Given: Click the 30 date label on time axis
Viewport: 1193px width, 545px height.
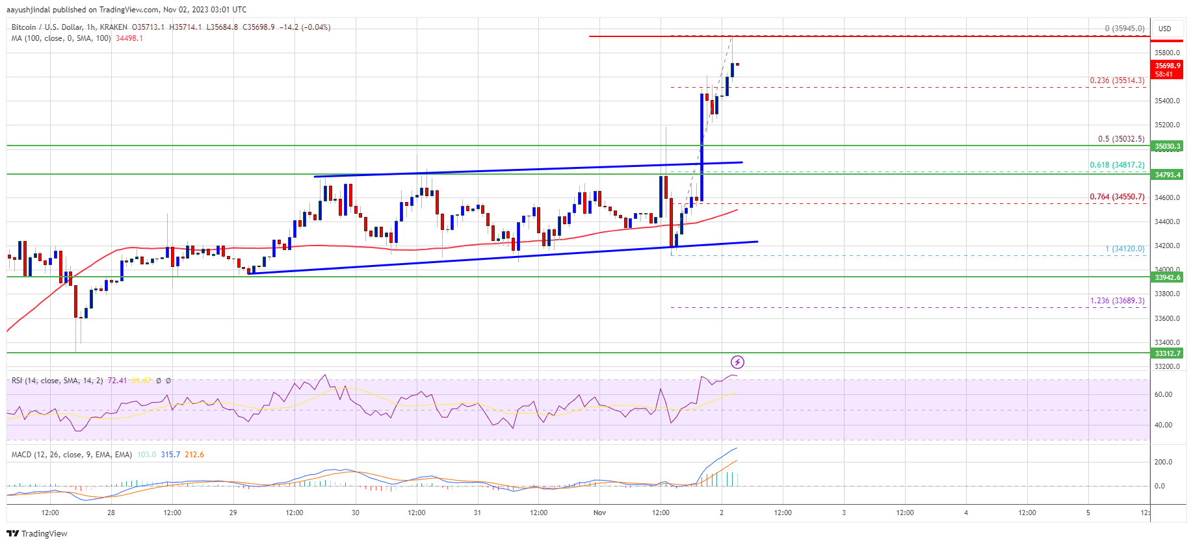Looking at the screenshot, I should 355,513.
